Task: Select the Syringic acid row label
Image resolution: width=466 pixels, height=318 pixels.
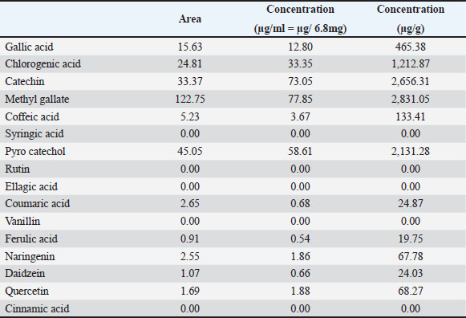Action: tap(34, 133)
